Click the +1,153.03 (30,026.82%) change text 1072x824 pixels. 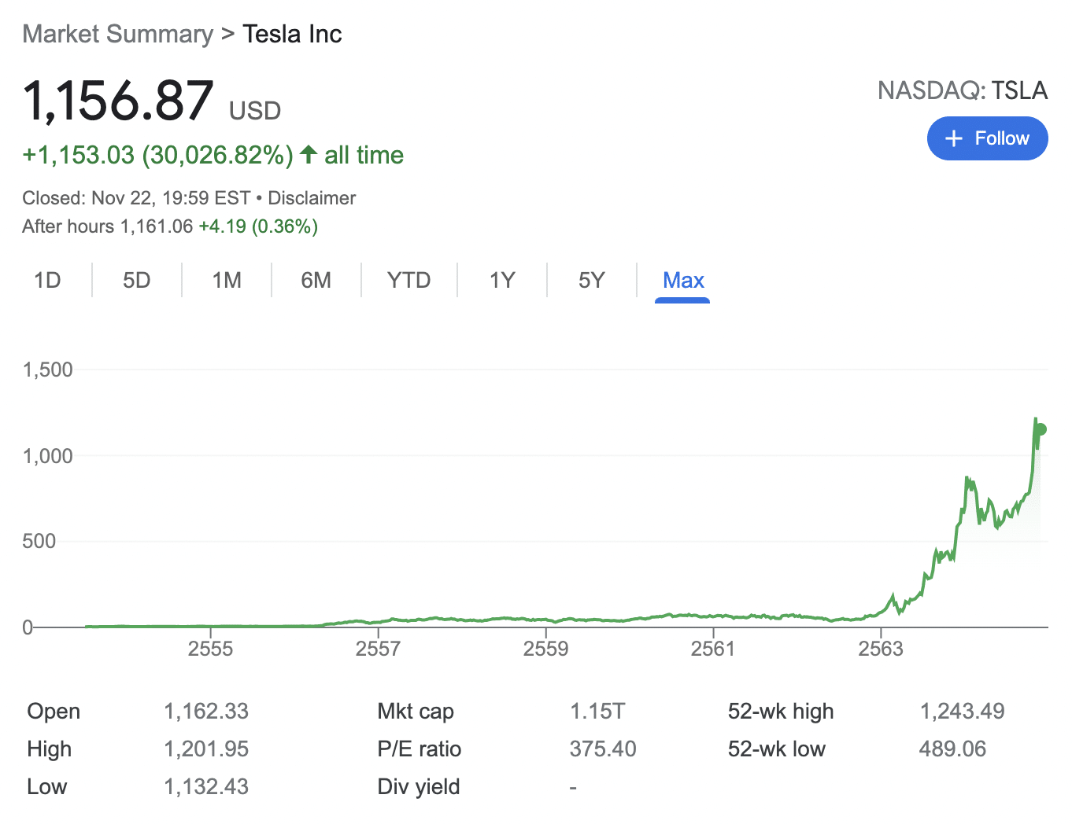[157, 155]
